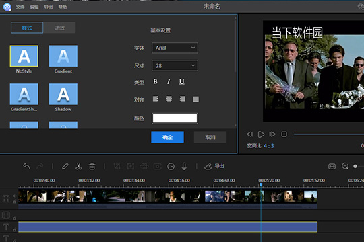Click the 取消 button

tap(210, 137)
